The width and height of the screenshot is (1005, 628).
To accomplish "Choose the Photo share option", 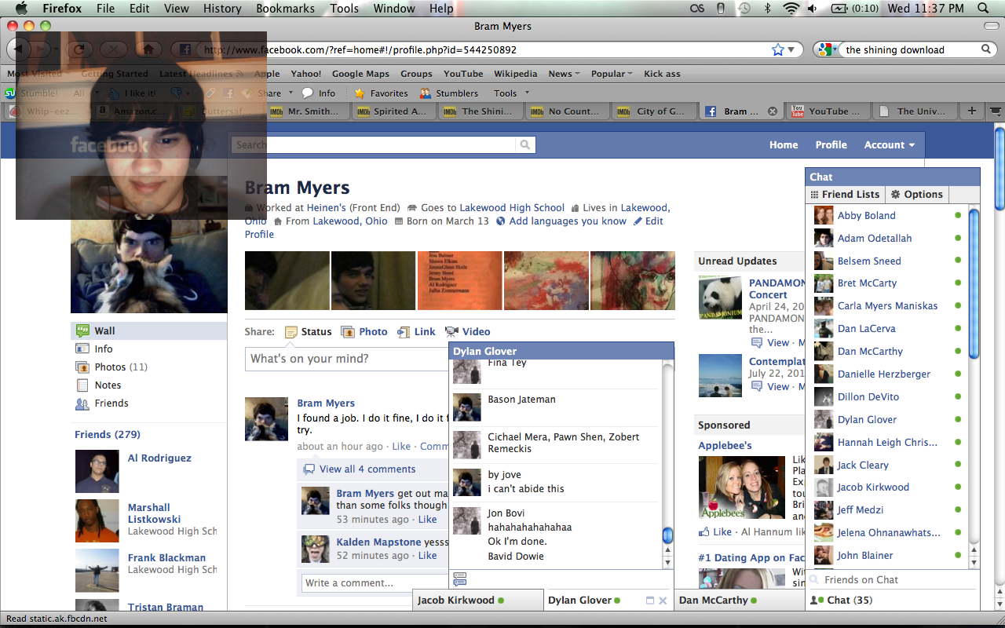I will tap(364, 332).
